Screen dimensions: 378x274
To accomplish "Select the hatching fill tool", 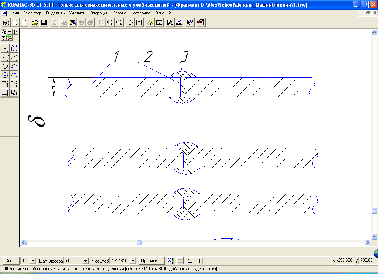I will 14,93.
